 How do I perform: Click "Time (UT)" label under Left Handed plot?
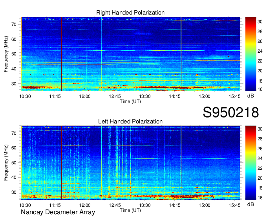pos(130,210)
